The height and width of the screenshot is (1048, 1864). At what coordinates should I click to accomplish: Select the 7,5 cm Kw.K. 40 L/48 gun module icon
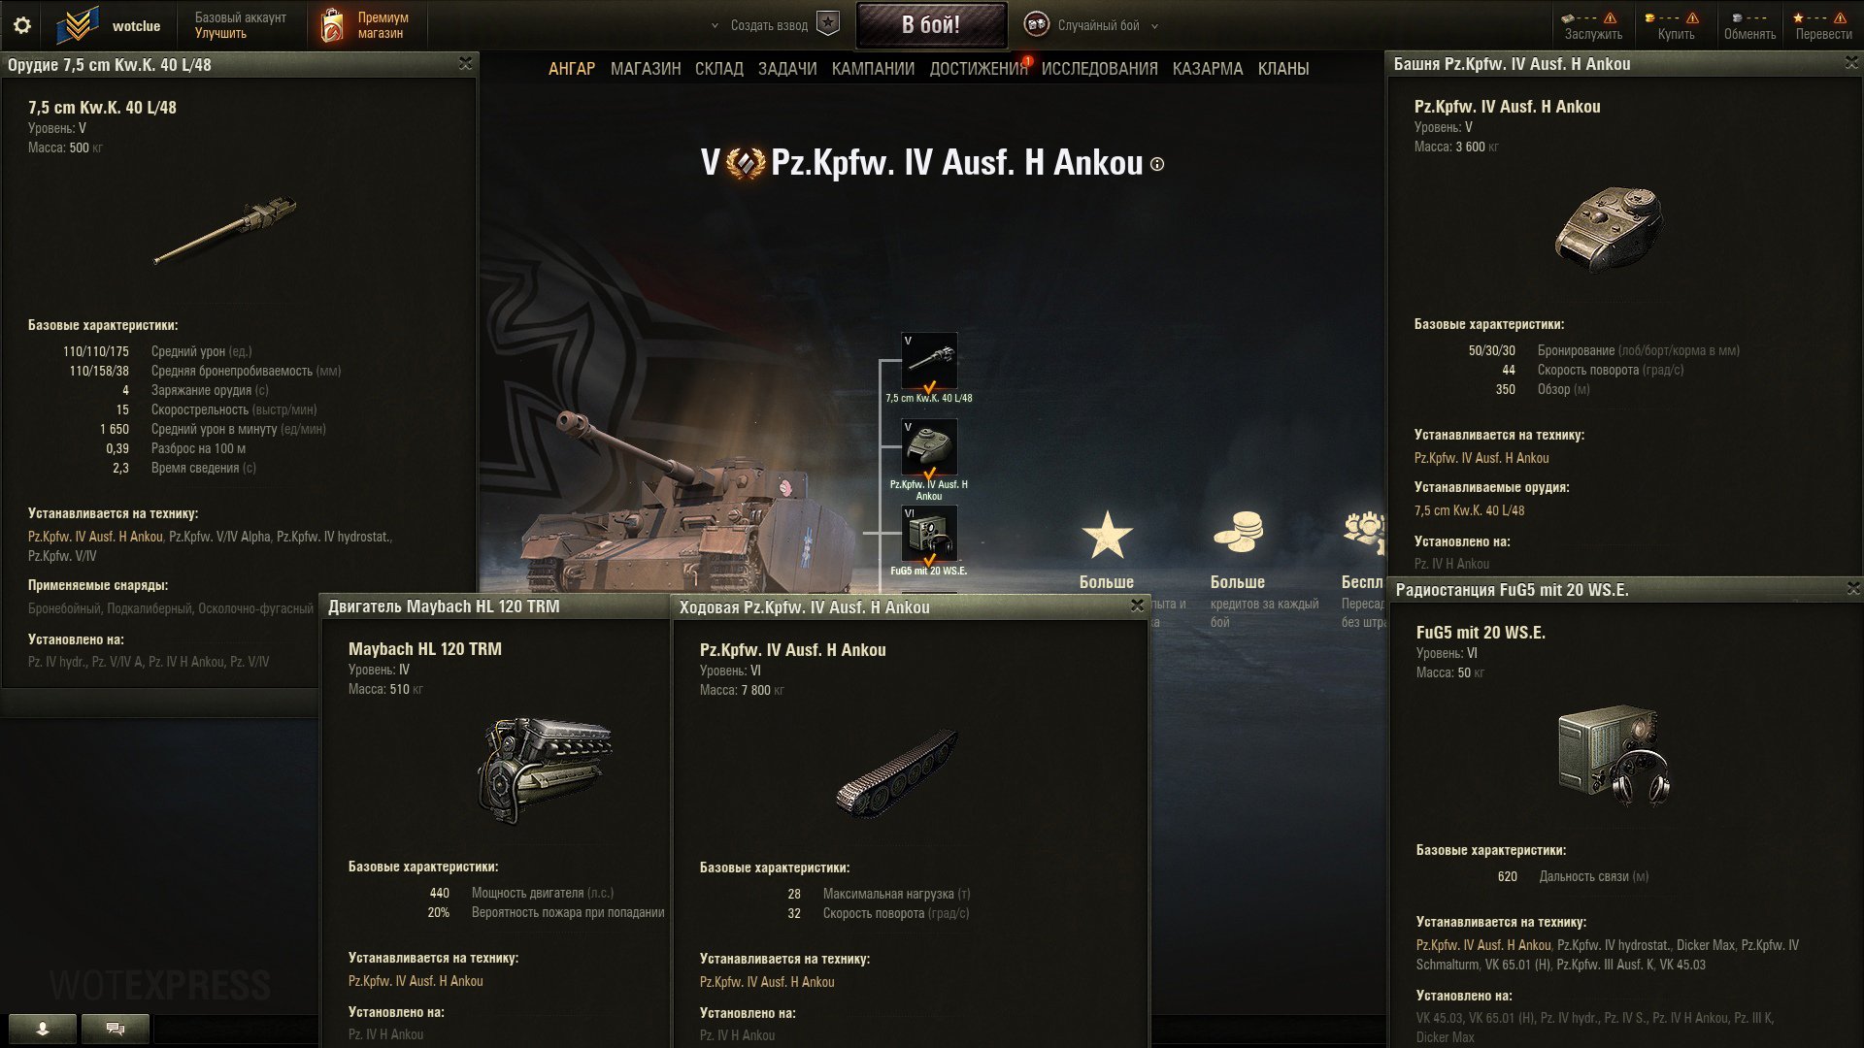point(929,361)
